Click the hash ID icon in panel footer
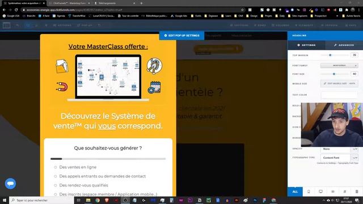The height and width of the screenshot is (204, 363). (345, 192)
